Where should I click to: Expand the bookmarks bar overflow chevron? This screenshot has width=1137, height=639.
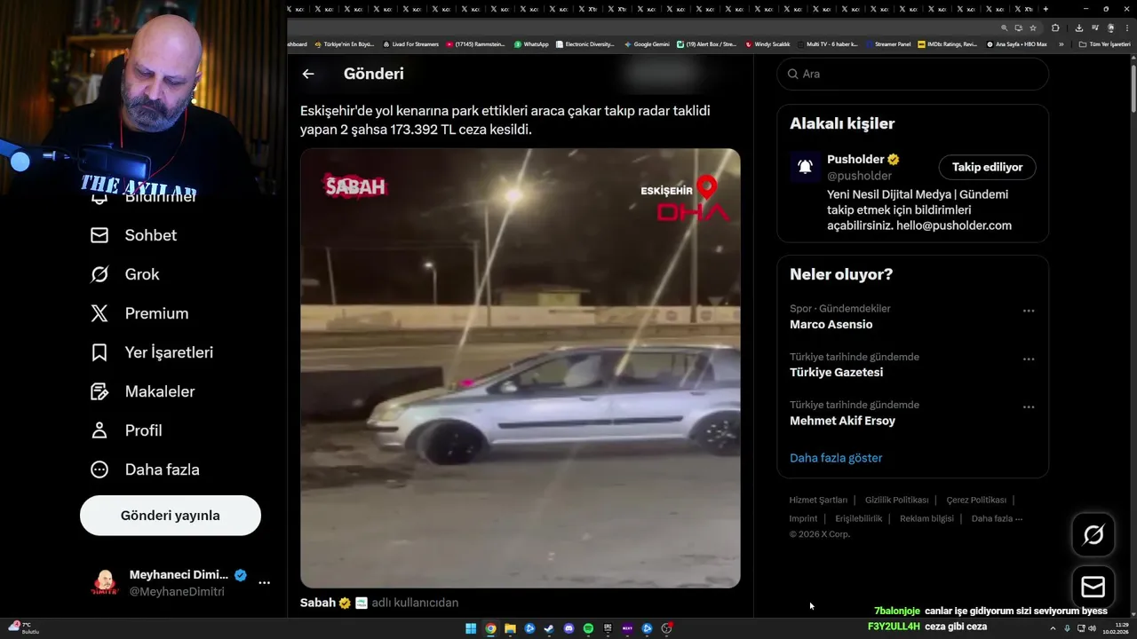(1061, 43)
